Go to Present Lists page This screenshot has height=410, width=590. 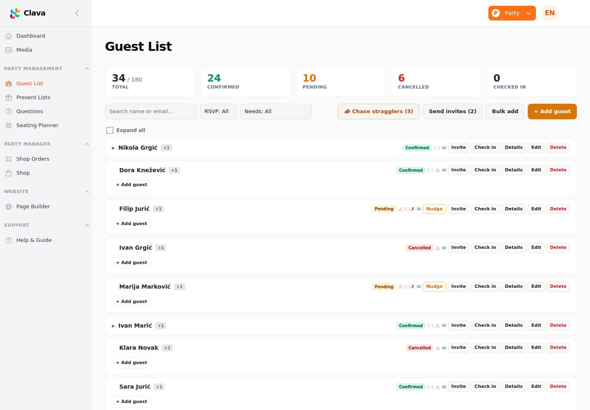pos(46,98)
